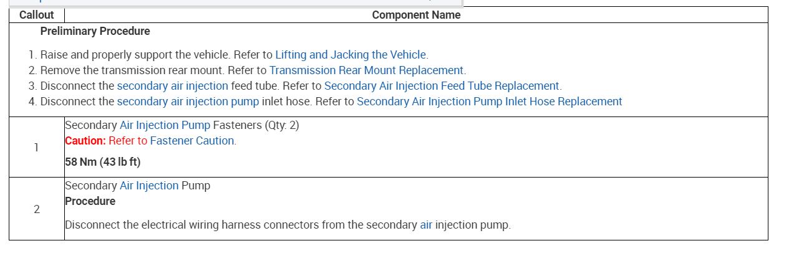
Task: Click the Component Name column header
Action: (416, 15)
